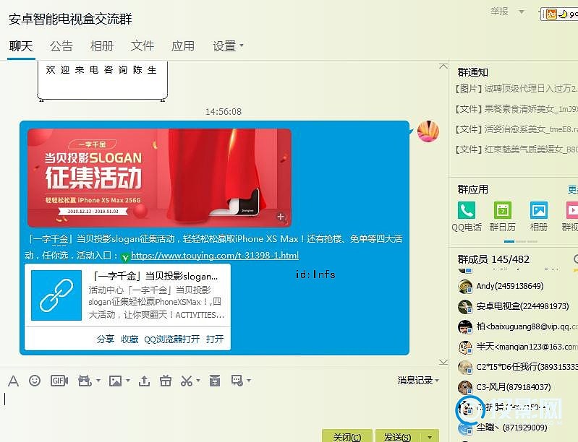578x442 pixels.
Task: Click the sender's avatar beside the message
Action: click(x=428, y=131)
